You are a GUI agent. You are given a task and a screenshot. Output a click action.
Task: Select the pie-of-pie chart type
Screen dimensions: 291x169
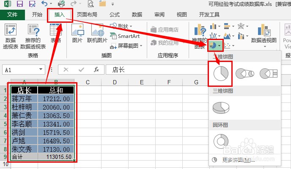point(245,74)
